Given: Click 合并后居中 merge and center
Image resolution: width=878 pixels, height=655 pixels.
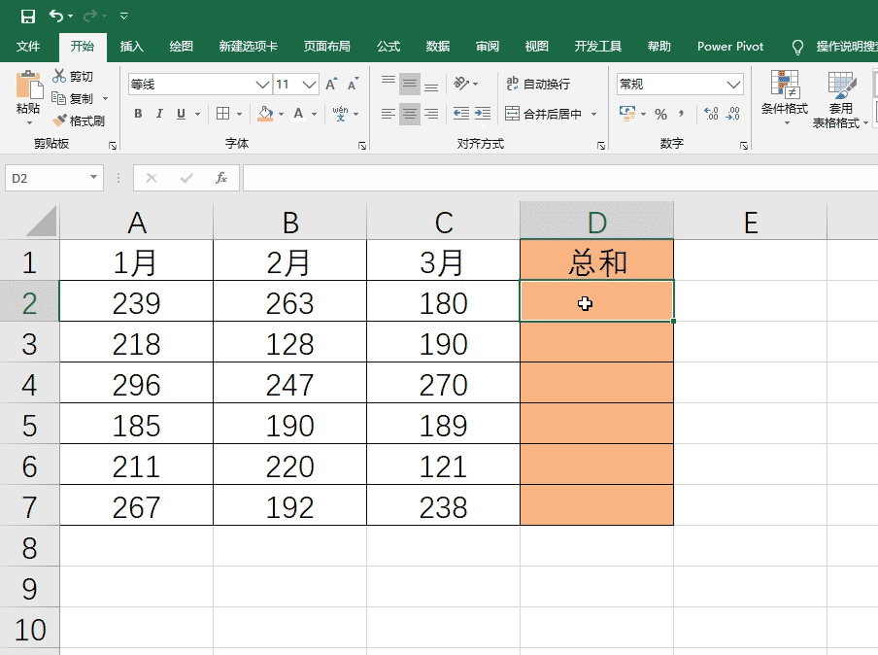Looking at the screenshot, I should coord(543,114).
